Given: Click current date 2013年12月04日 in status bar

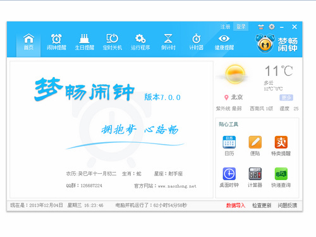Looking at the screenshot, I should [46, 205].
